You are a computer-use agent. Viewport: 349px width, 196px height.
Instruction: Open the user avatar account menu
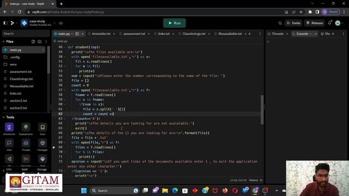(x=338, y=23)
